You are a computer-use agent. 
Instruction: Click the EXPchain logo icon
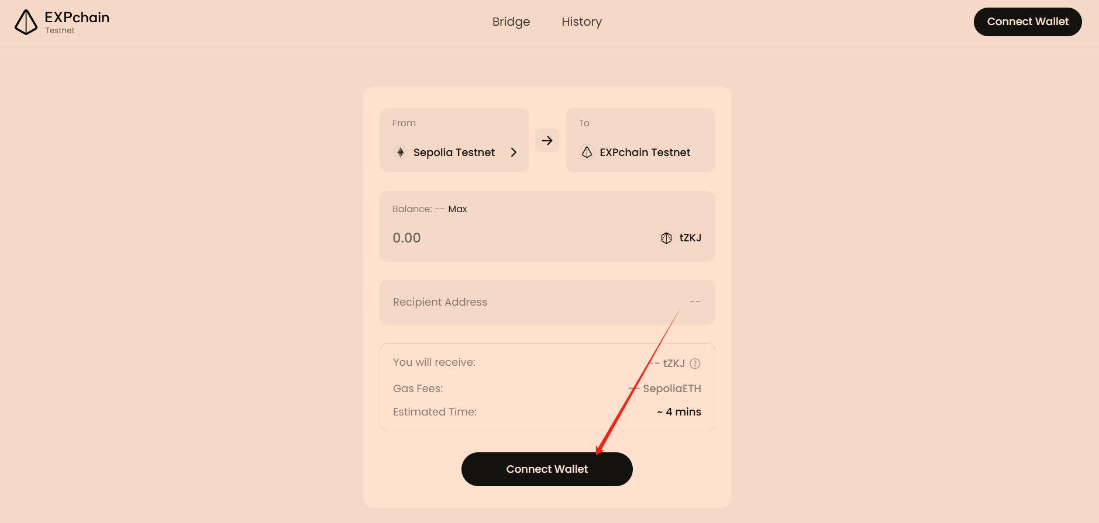26,22
